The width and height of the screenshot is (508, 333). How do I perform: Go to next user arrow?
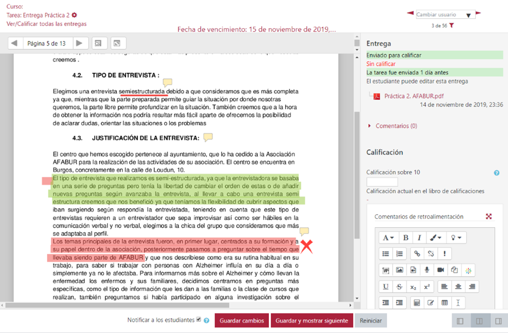pos(478,13)
